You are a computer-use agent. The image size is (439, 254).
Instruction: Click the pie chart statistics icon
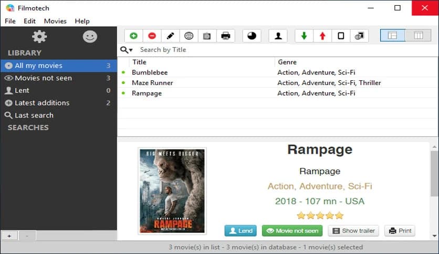point(252,36)
